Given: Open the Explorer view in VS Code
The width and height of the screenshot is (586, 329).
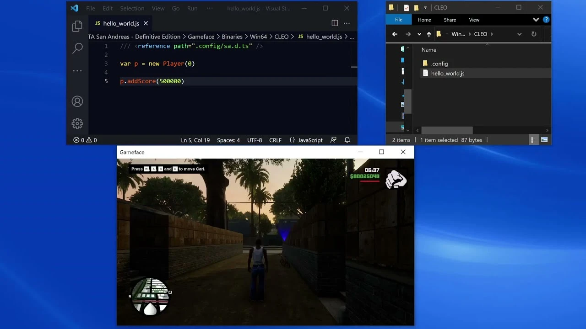Looking at the screenshot, I should pyautogui.click(x=77, y=27).
